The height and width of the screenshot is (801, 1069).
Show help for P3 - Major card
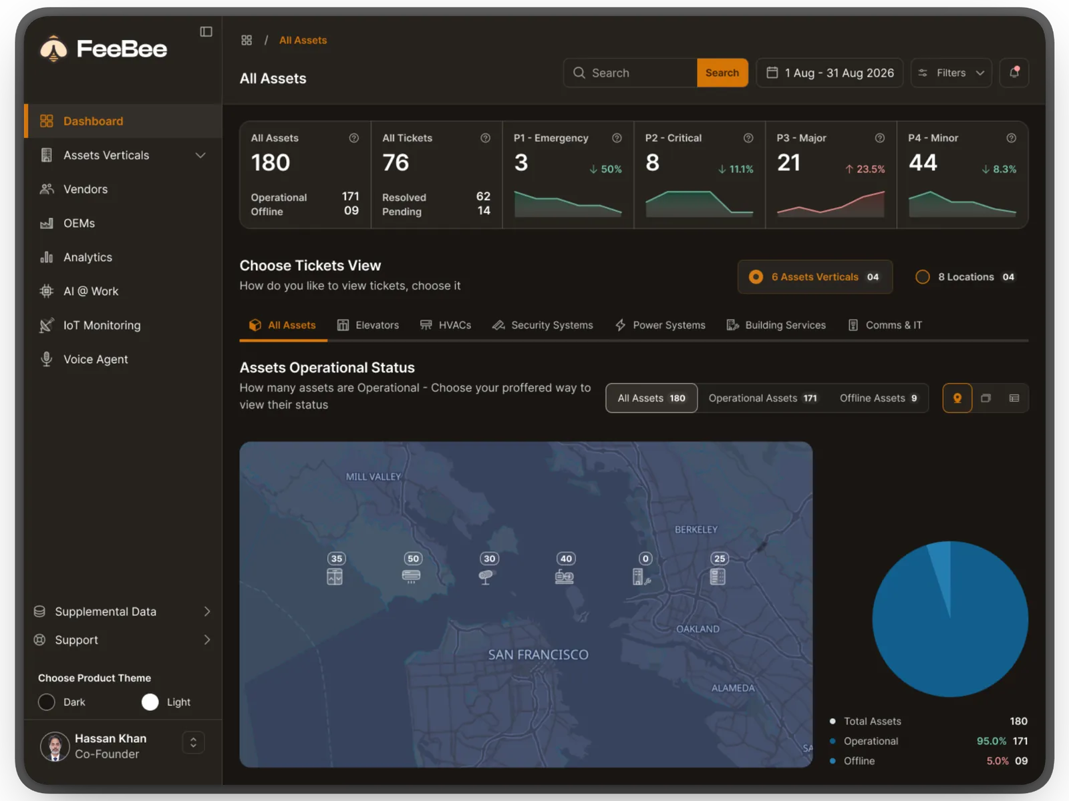[x=880, y=138]
